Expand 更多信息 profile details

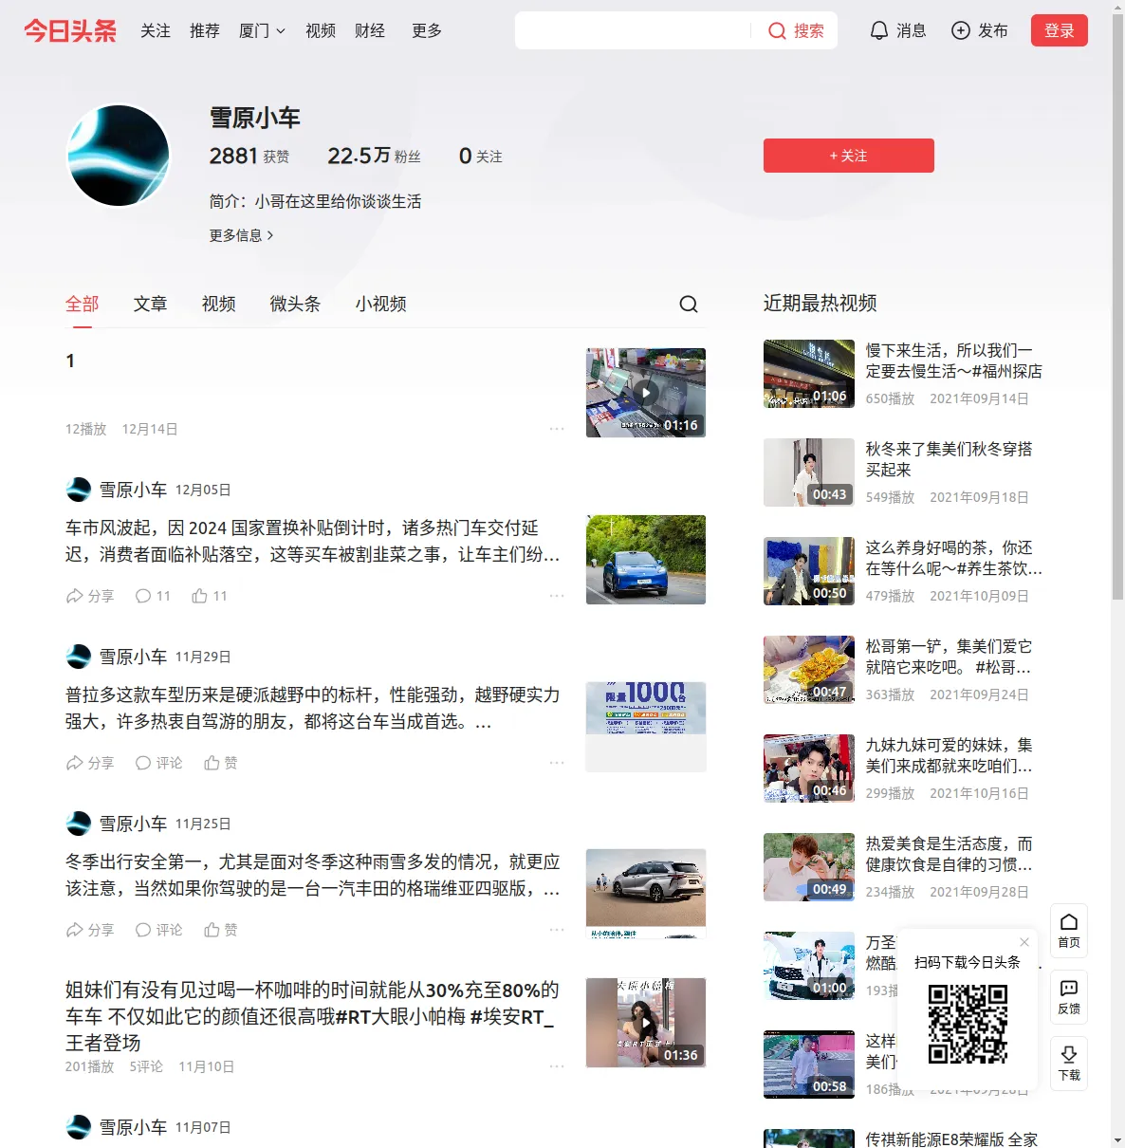coord(241,235)
